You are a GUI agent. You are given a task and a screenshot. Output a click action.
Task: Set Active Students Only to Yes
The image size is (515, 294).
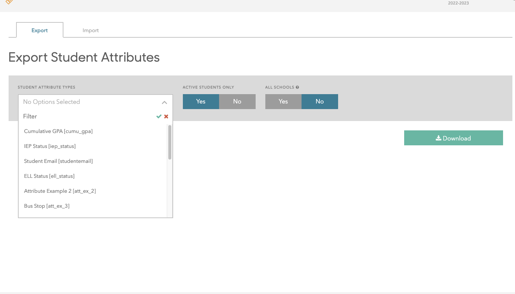pos(201,102)
